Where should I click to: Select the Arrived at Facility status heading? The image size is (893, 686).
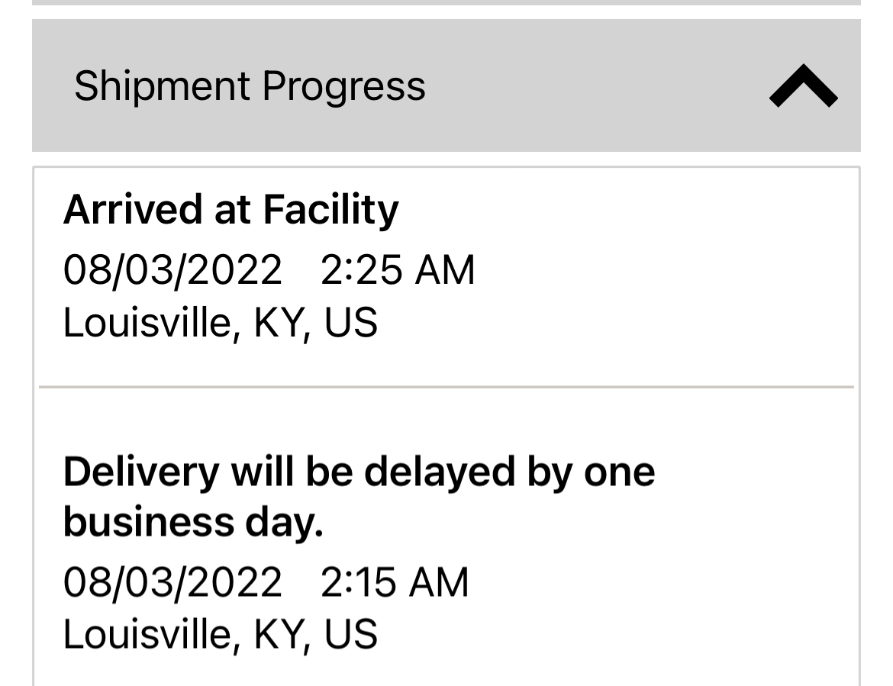point(231,210)
